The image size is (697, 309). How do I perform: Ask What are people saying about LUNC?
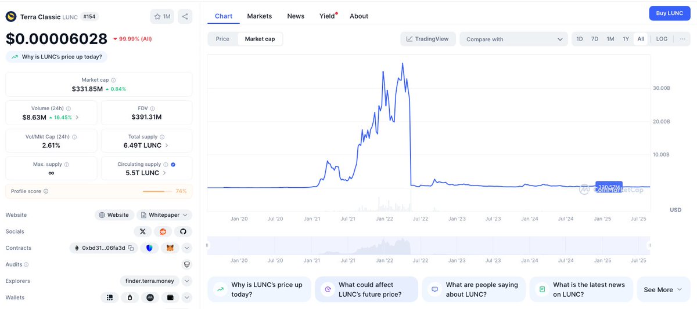click(474, 289)
